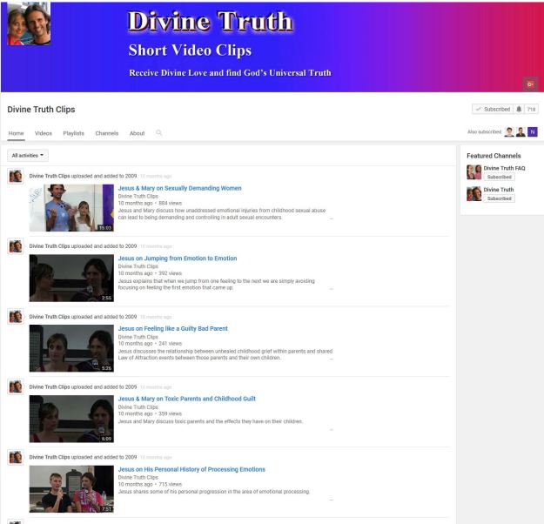Click the '359 views' text
The image size is (544, 524).
pyautogui.click(x=170, y=413)
